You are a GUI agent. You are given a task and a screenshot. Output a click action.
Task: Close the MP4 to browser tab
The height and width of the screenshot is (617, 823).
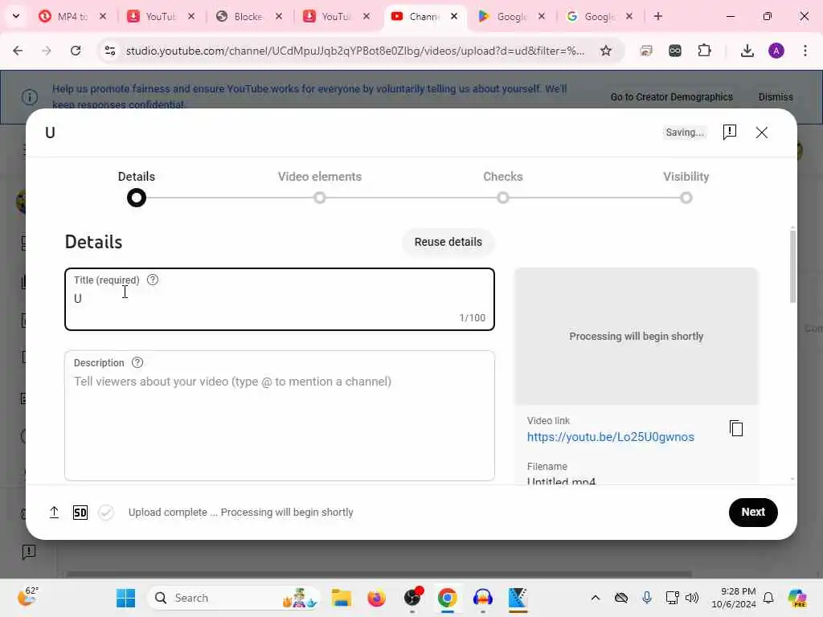(103, 16)
